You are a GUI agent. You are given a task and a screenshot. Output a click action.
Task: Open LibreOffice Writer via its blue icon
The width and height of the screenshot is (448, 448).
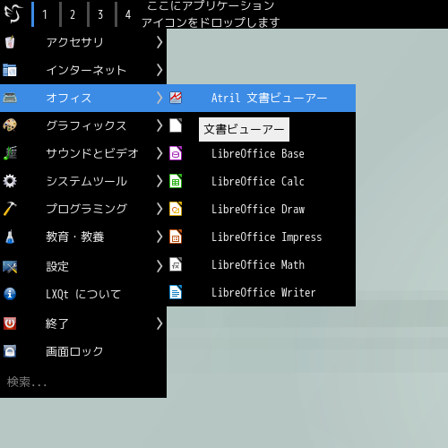pyautogui.click(x=176, y=292)
